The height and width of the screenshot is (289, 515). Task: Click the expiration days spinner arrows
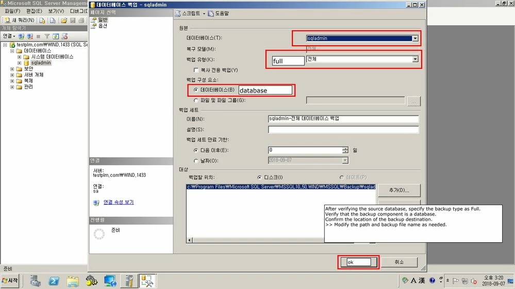(345, 150)
